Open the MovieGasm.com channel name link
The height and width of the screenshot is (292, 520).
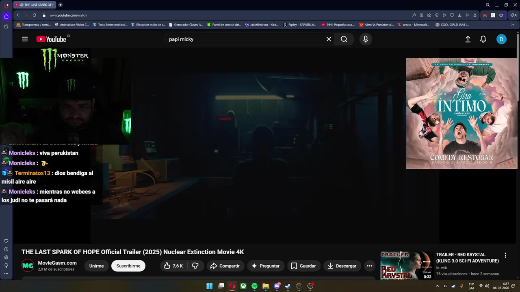[57, 263]
